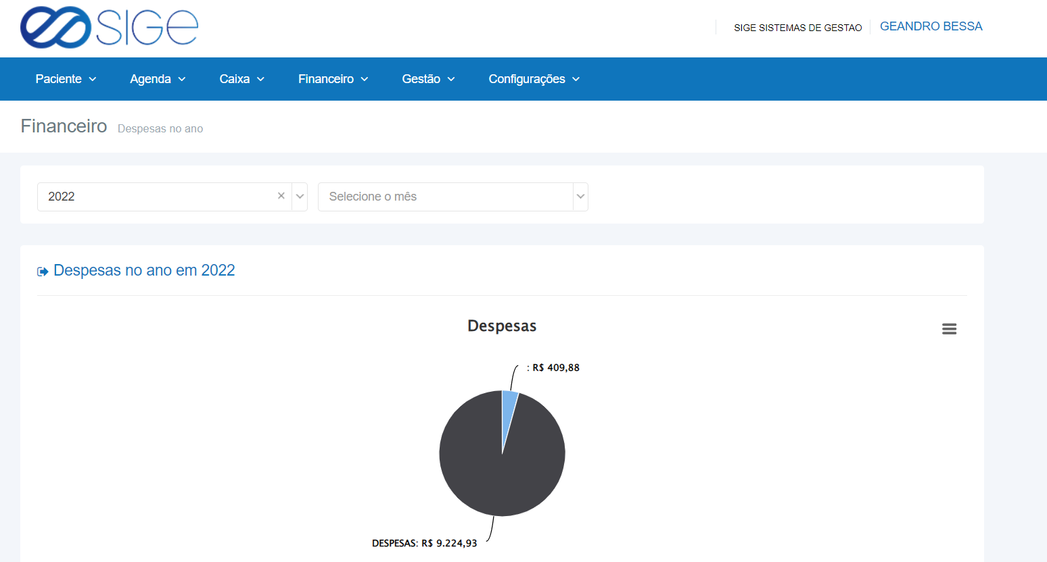
Task: Open the Configurações menu
Action: (x=534, y=79)
